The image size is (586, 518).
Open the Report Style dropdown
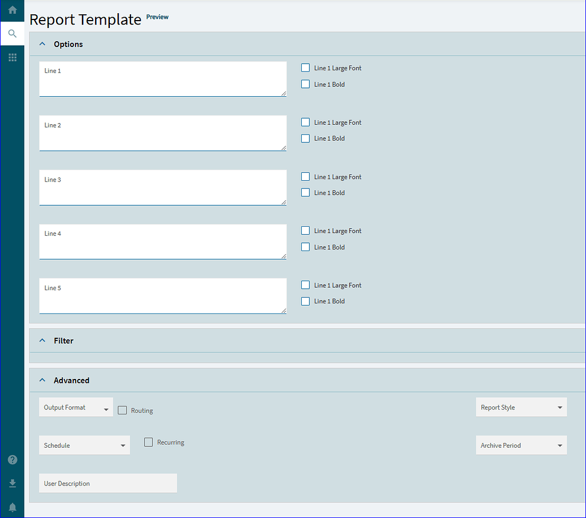(x=521, y=407)
